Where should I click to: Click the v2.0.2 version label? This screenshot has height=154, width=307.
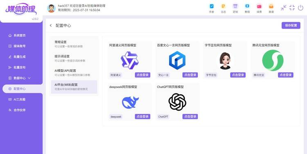tap(35, 19)
